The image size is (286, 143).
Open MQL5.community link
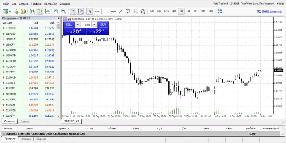272,12
